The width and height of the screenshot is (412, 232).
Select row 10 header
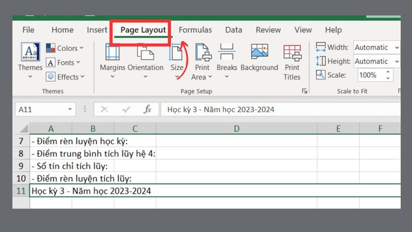[x=21, y=178]
